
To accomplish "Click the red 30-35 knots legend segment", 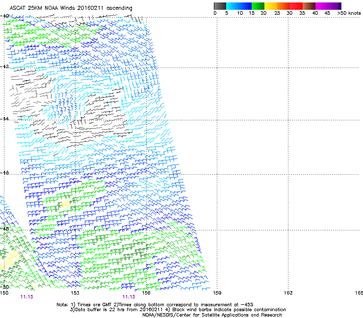I will click(296, 6).
